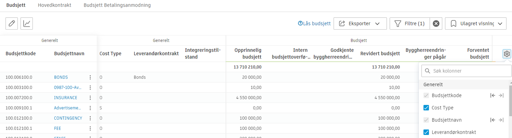The height and width of the screenshot is (138, 512).
Task: Click the column settings gear icon
Action: click(507, 54)
